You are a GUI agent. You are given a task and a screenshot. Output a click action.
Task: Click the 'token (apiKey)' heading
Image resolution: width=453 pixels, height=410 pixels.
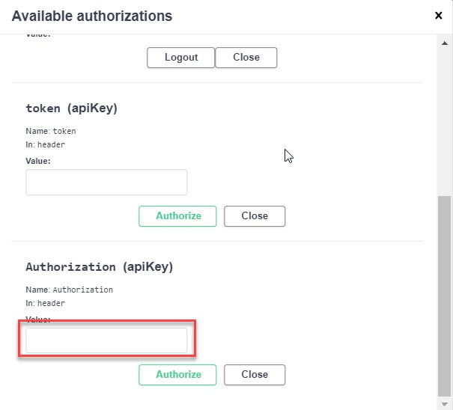tap(72, 108)
